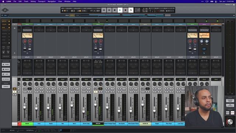Click the POWER button in sidebar

6,64
